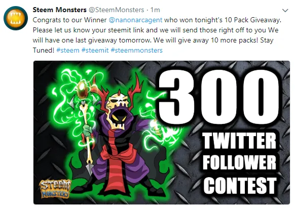Click the spear tip of the staff
This screenshot has width=295, height=210.
click(x=89, y=169)
